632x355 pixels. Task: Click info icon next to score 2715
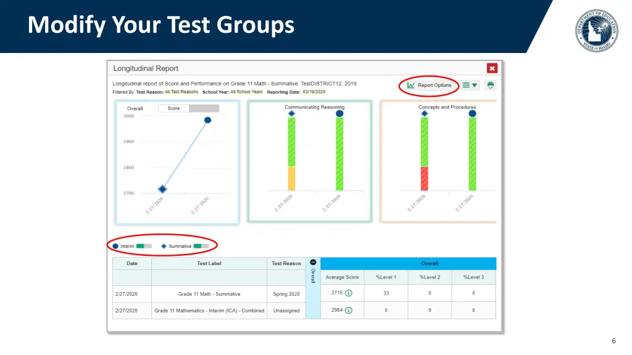coord(349,293)
